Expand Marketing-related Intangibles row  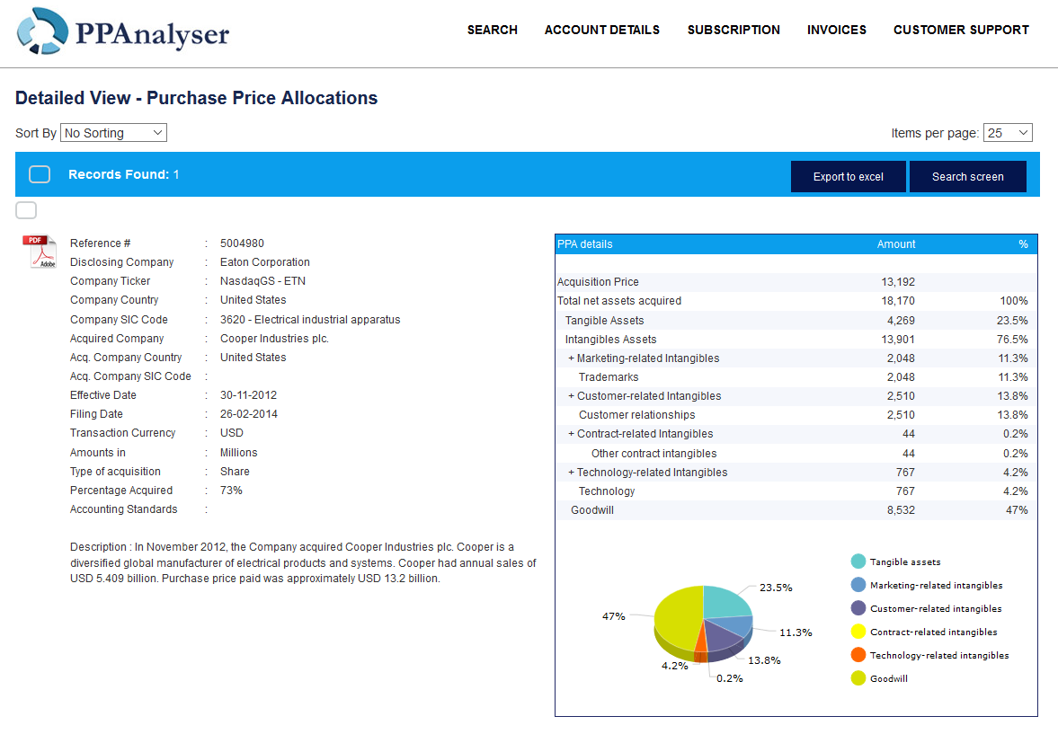571,358
